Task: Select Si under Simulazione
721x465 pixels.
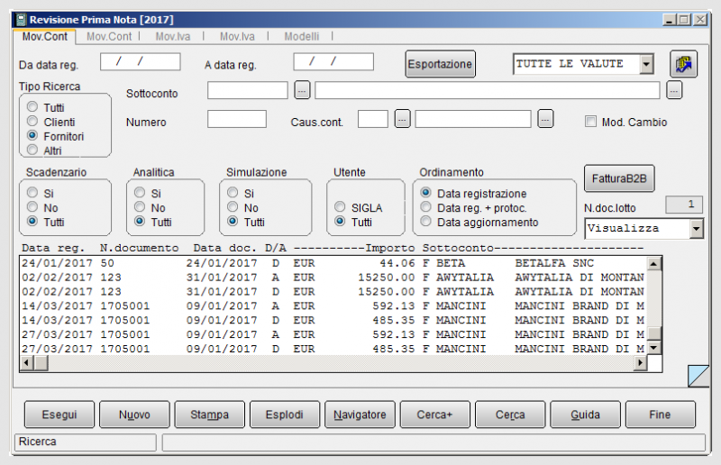Action: pyautogui.click(x=233, y=192)
